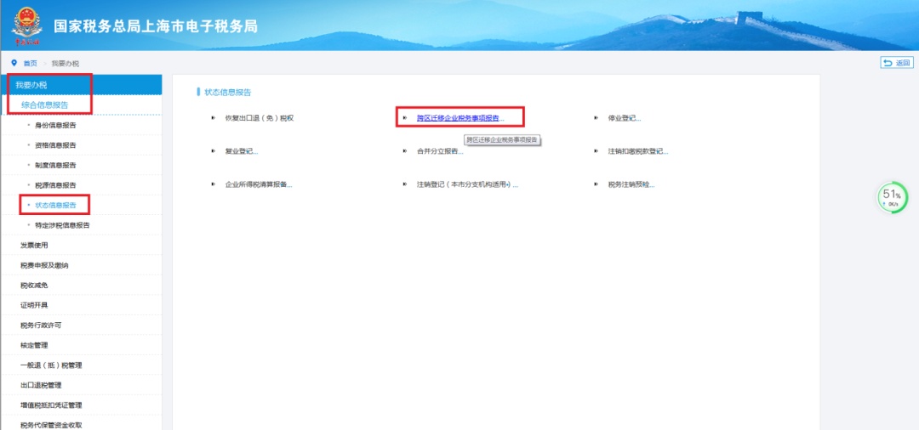Click the 我要办税 breadcrumb text

[x=65, y=63]
